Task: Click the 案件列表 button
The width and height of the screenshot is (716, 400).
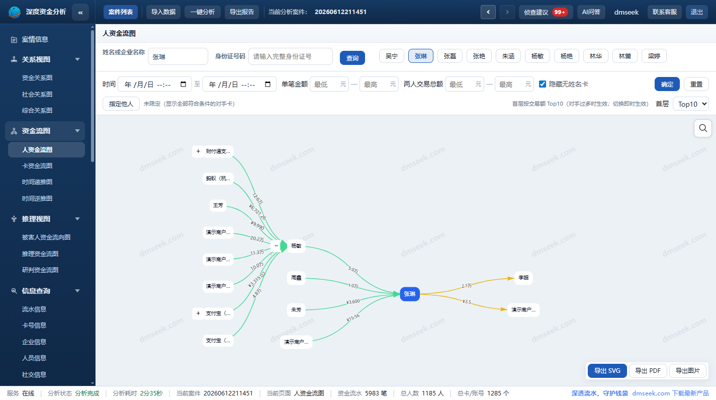Action: click(121, 12)
